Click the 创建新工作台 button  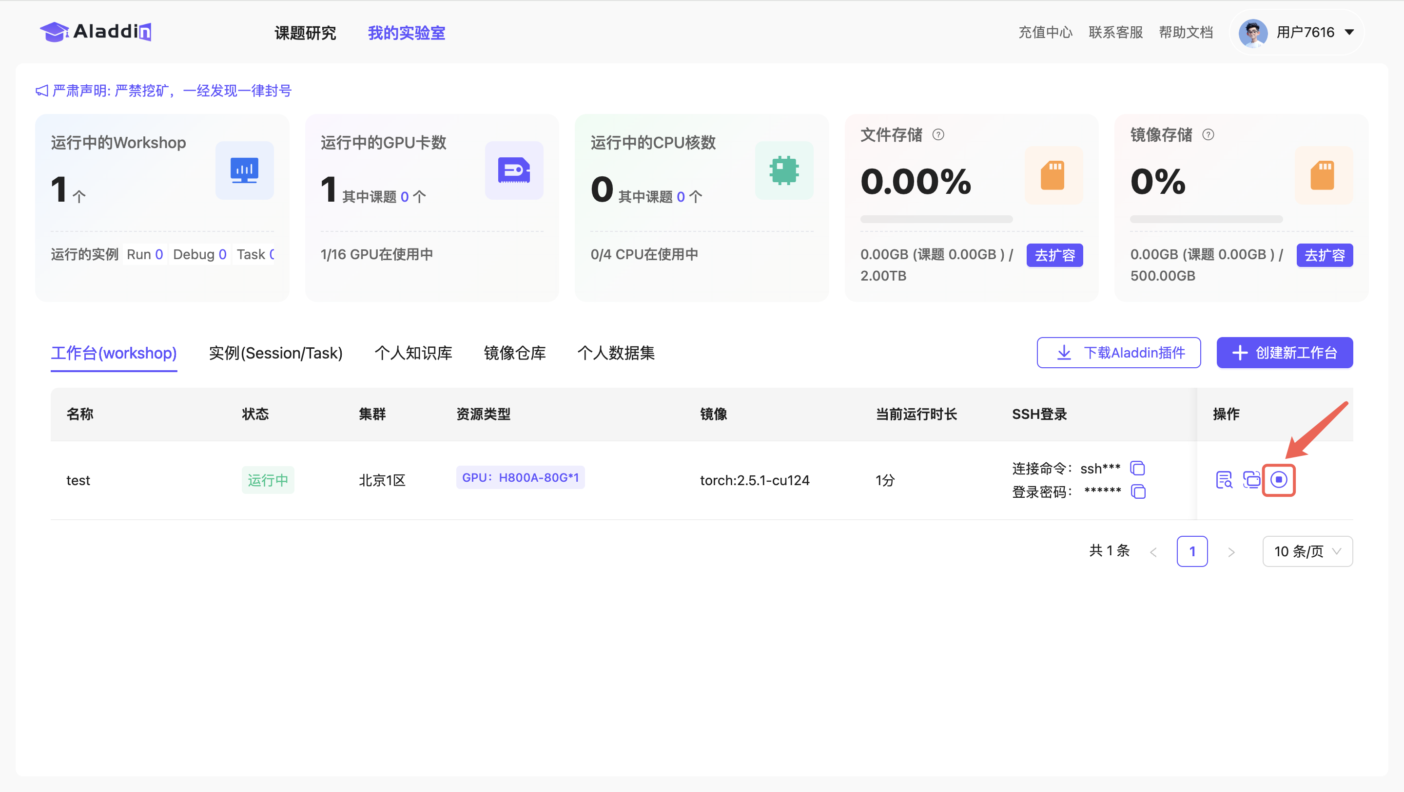pos(1284,353)
